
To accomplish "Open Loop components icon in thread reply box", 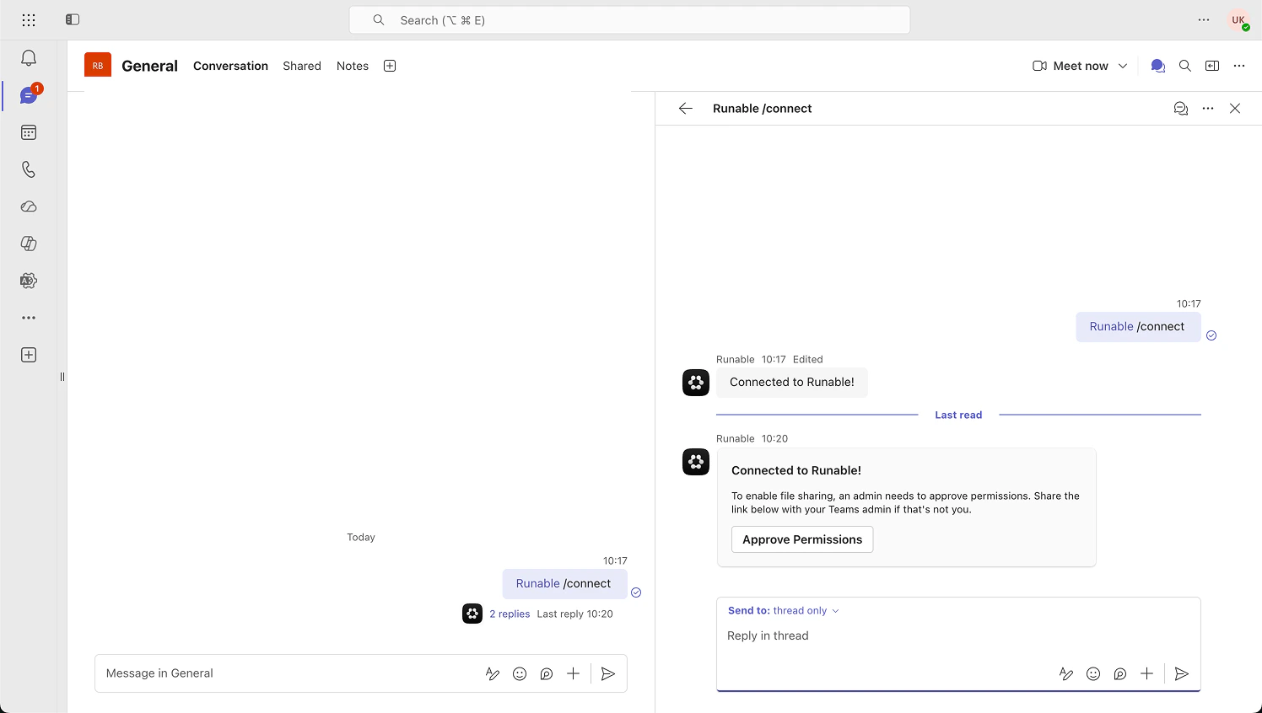I will tap(1120, 673).
